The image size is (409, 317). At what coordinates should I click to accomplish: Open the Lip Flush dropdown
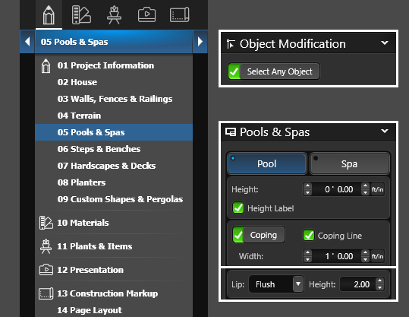click(276, 284)
